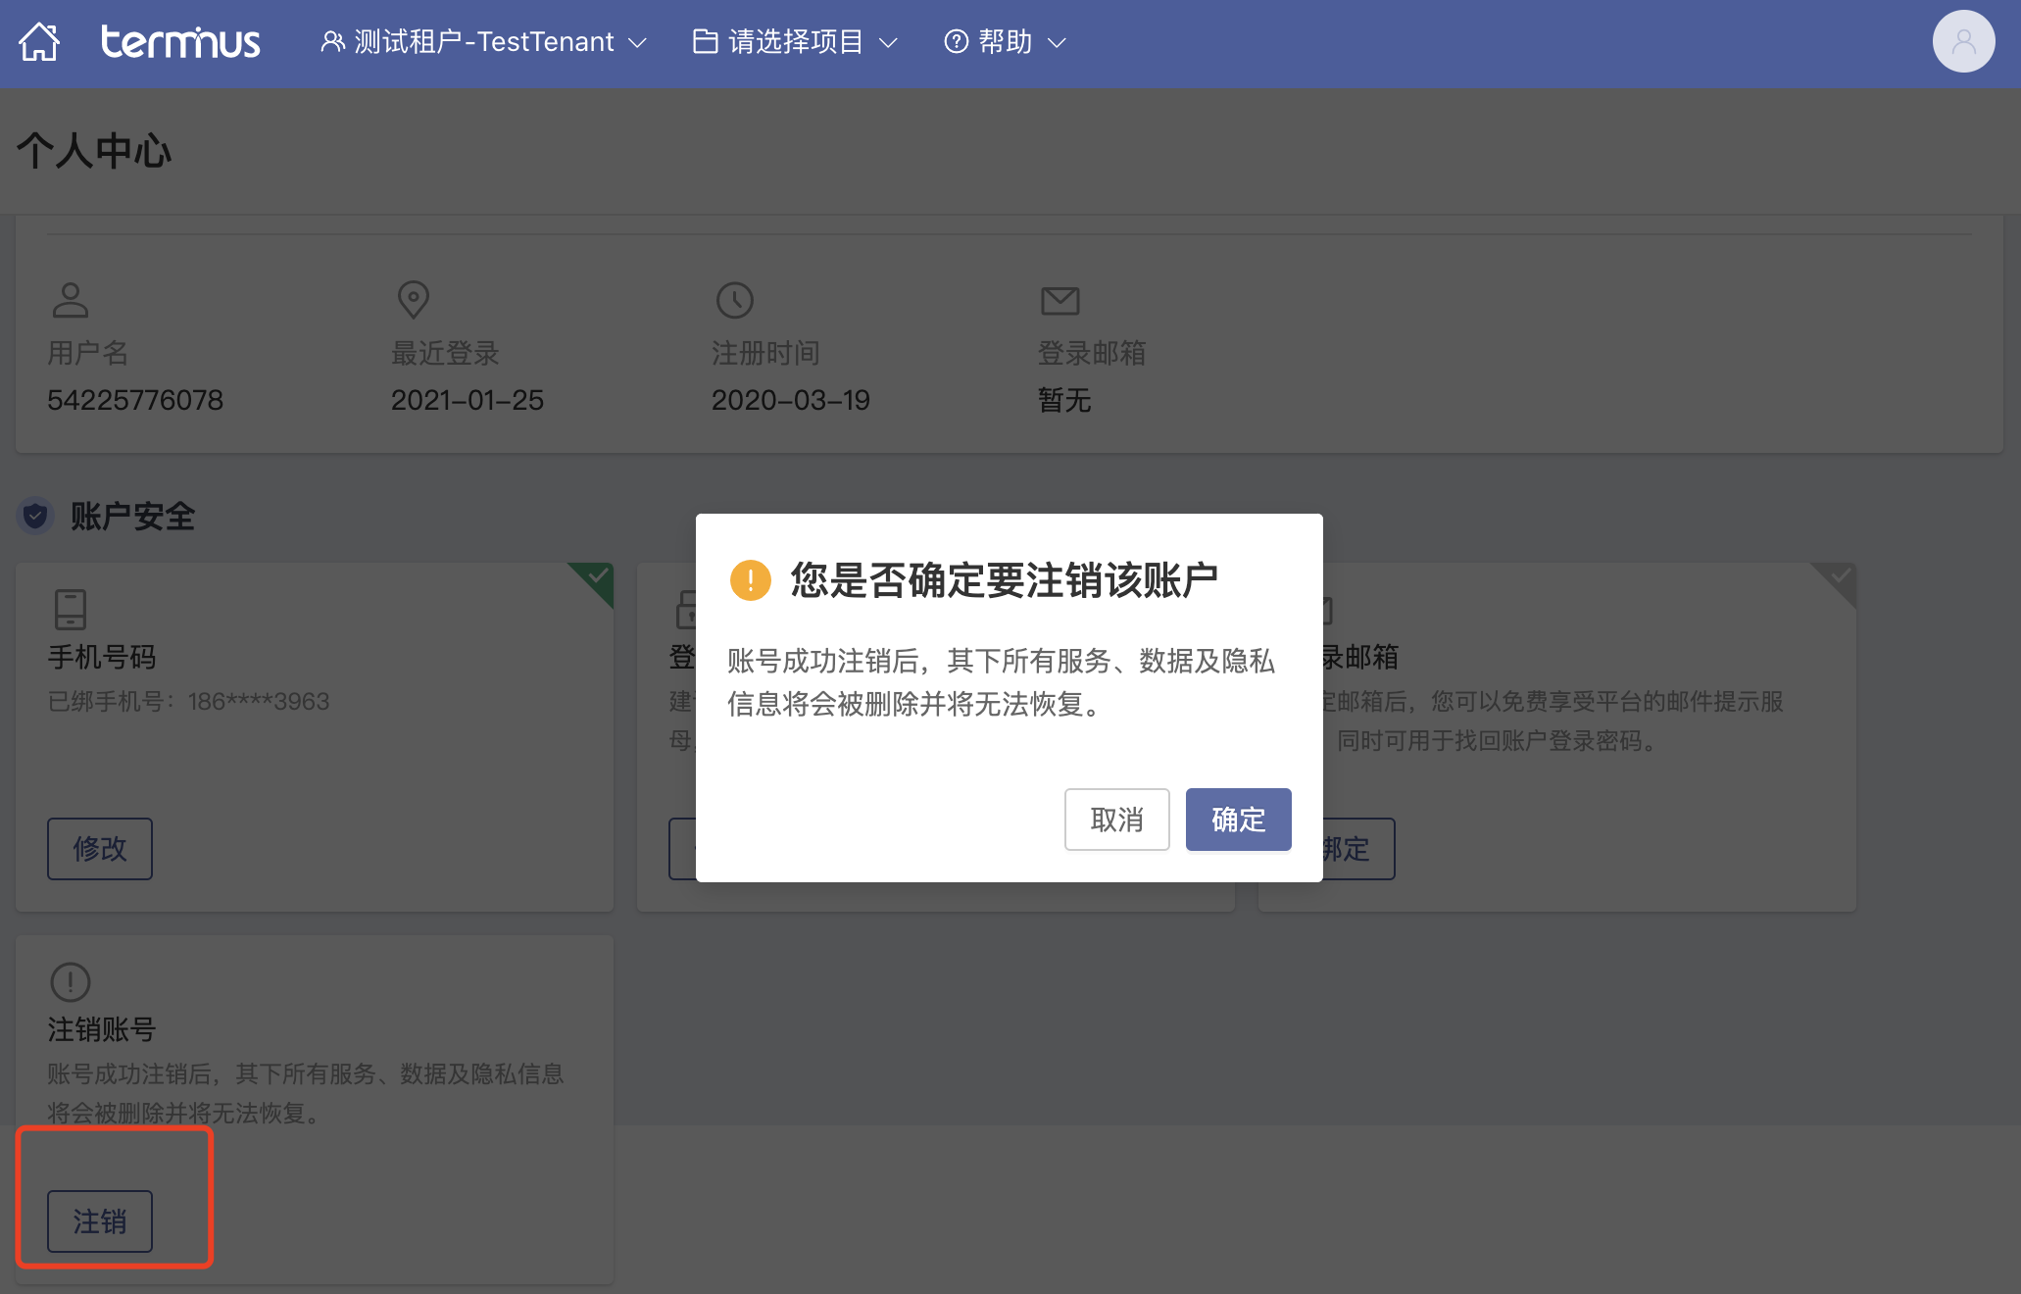Click the registration date 2020-03-19

(x=790, y=400)
